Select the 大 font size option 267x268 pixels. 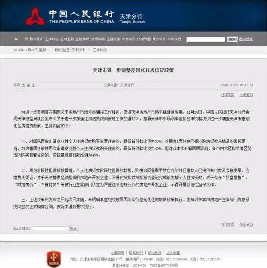coord(23,85)
